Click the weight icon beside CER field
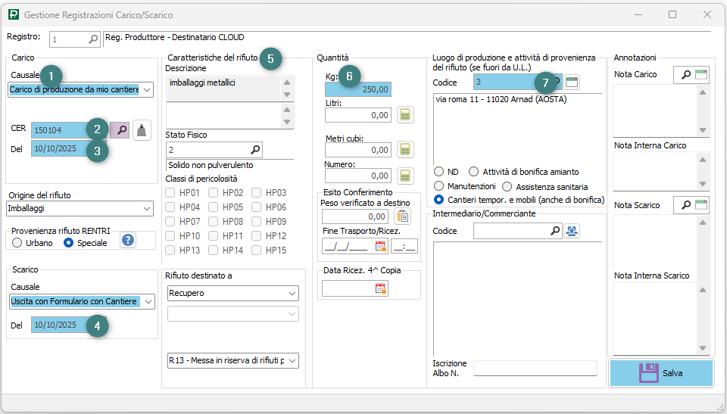This screenshot has width=727, height=414. 142,130
